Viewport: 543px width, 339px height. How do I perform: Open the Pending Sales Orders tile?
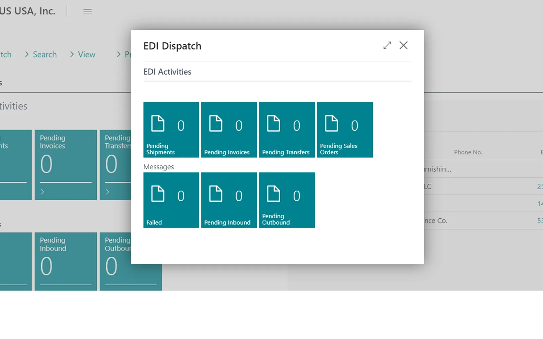point(345,130)
